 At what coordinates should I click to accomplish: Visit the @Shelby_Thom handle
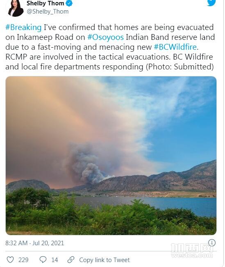[48, 12]
